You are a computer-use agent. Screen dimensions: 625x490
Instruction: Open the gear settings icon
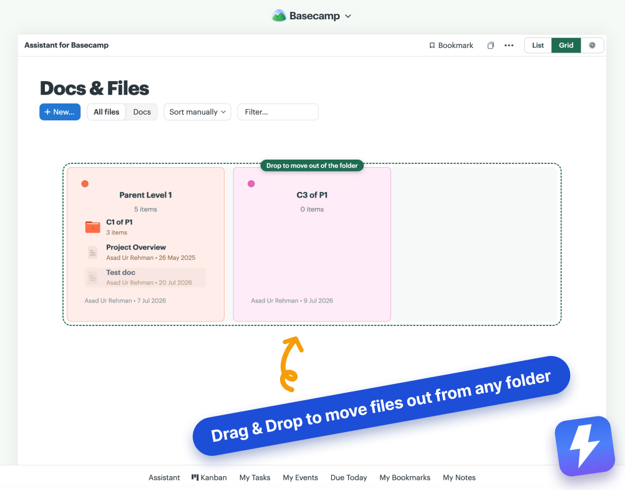pos(593,46)
